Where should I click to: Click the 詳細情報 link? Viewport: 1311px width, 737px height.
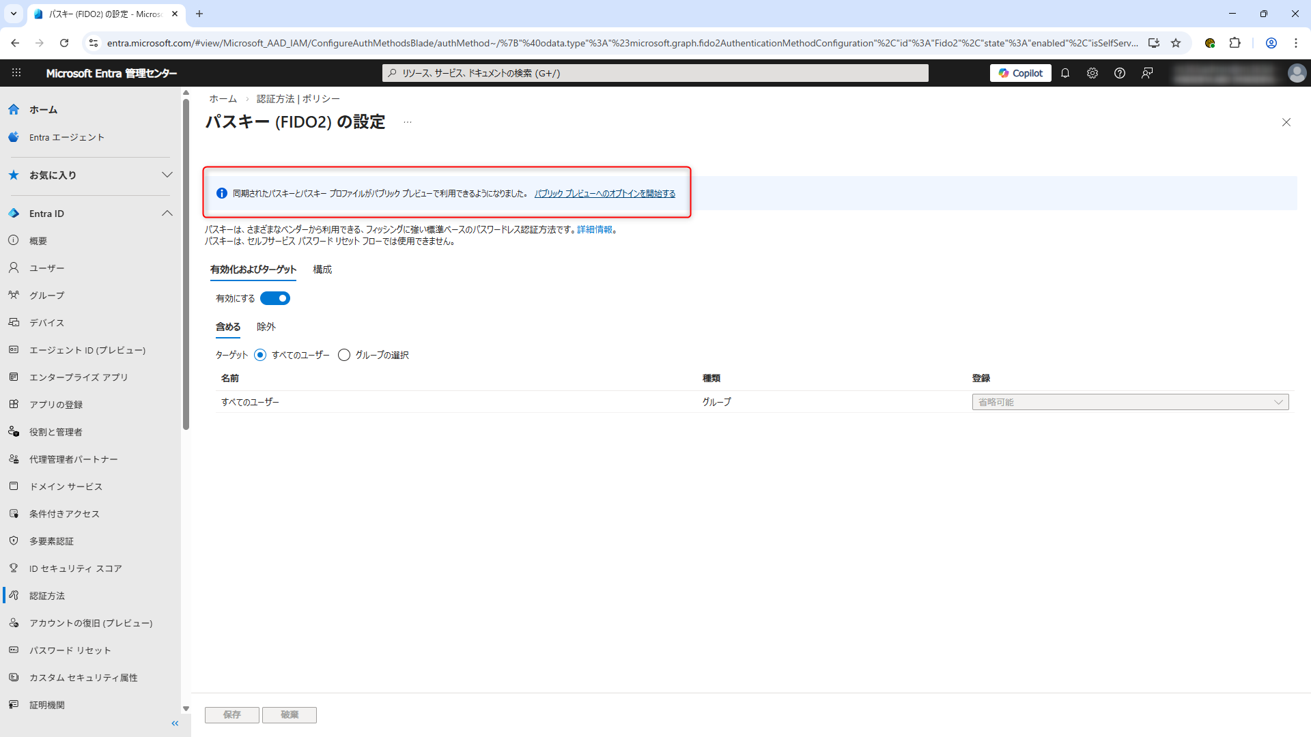coord(594,230)
